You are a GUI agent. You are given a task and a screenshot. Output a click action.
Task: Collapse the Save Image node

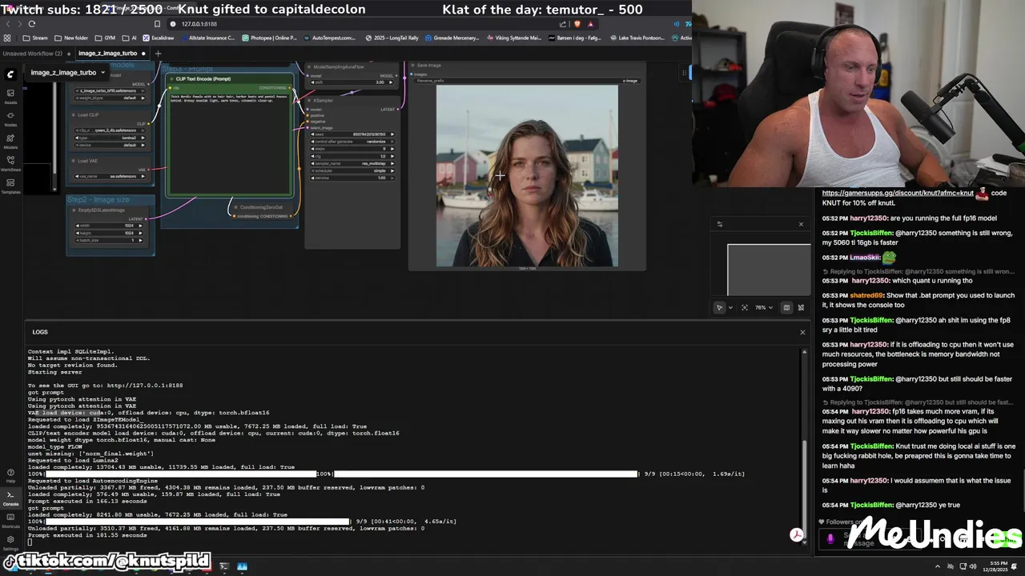click(x=413, y=66)
